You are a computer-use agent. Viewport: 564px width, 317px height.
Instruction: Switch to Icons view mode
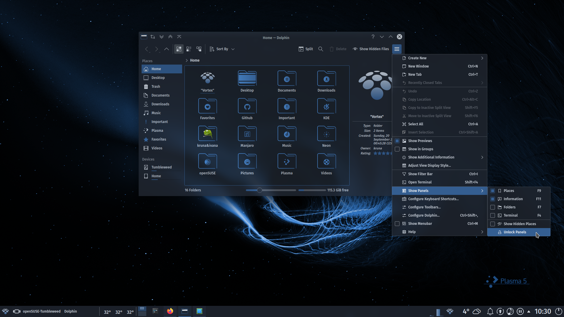[179, 49]
